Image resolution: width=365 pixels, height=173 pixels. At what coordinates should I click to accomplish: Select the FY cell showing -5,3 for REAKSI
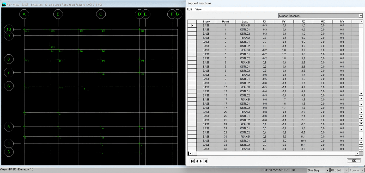284,137
